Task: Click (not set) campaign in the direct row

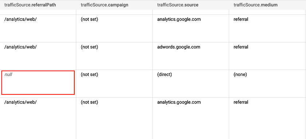Action: 89,75
